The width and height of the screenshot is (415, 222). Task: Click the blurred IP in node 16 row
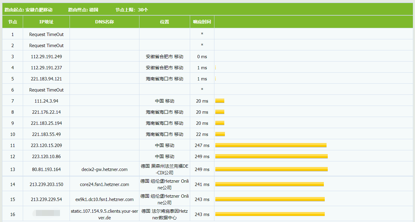point(46,213)
